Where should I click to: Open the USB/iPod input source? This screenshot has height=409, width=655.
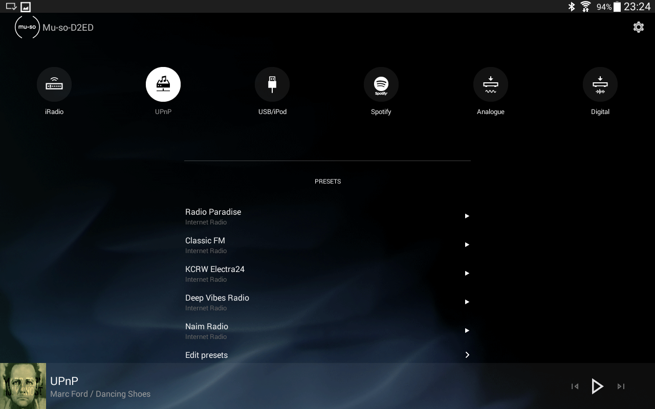click(272, 84)
